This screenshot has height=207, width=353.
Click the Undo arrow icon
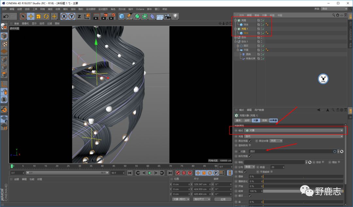(6, 16)
